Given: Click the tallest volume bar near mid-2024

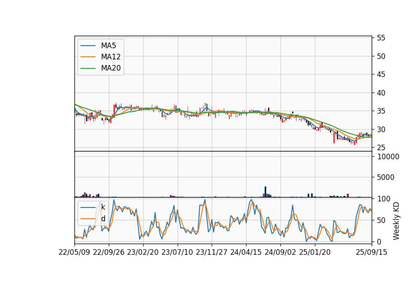Looking at the screenshot, I should (265, 192).
